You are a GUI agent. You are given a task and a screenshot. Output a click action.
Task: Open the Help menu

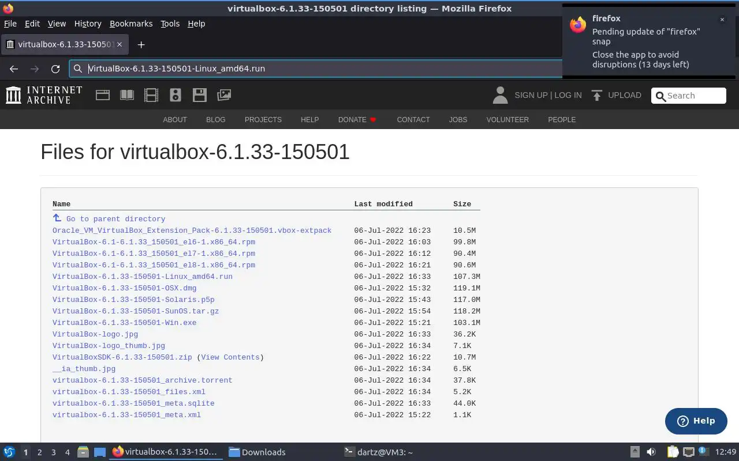pos(196,24)
